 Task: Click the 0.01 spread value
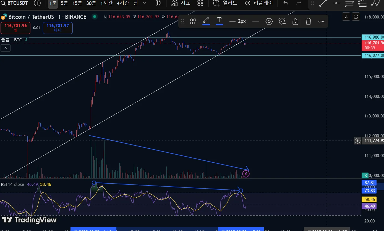(x=36, y=28)
